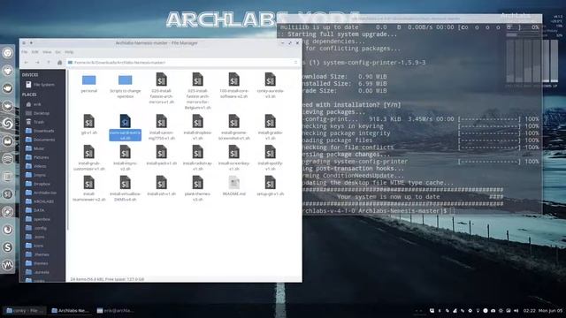
Task: Select 020-install-fastest-arch-mirrors-v1.sh script
Action: click(x=161, y=88)
